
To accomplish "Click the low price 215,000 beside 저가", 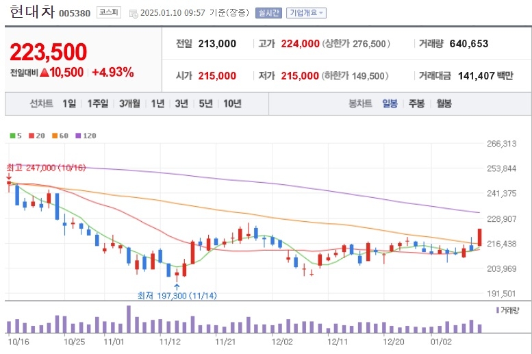I will [x=300, y=76].
